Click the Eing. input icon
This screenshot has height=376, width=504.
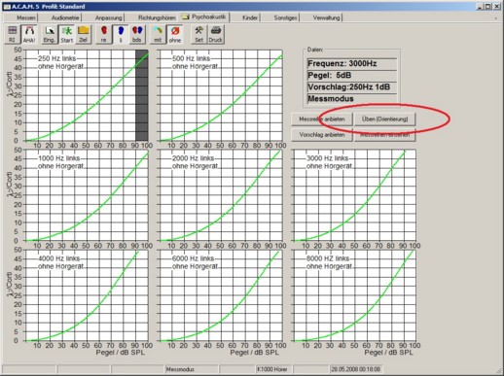tap(50, 34)
